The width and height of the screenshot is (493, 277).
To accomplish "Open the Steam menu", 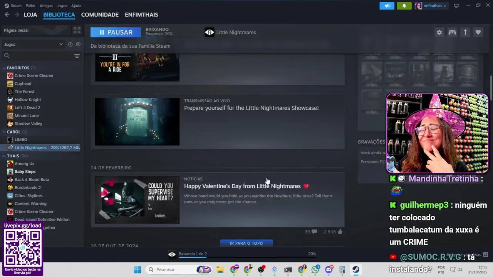I will pos(13,6).
